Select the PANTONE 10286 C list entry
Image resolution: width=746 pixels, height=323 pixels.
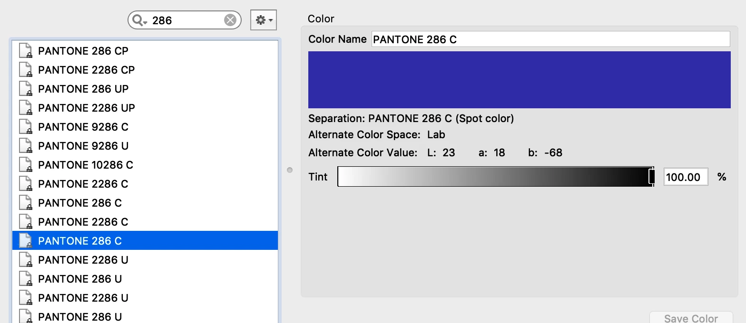(x=145, y=165)
